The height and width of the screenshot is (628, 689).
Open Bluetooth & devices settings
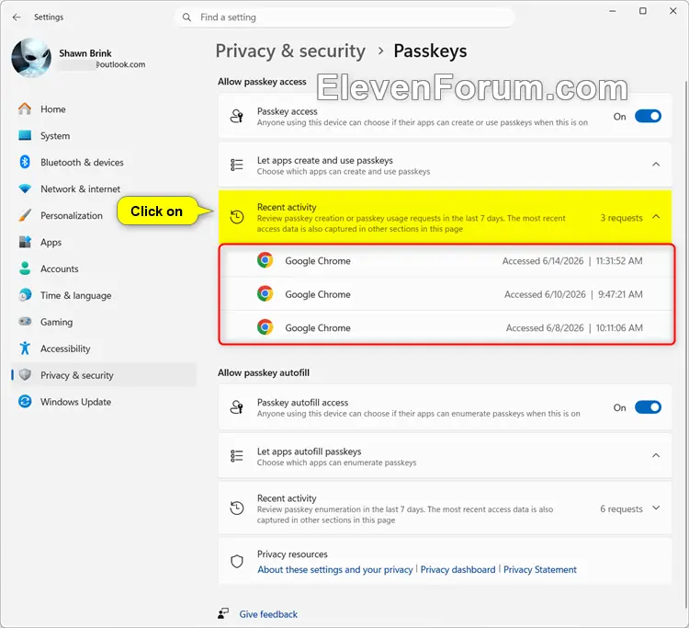(104, 162)
